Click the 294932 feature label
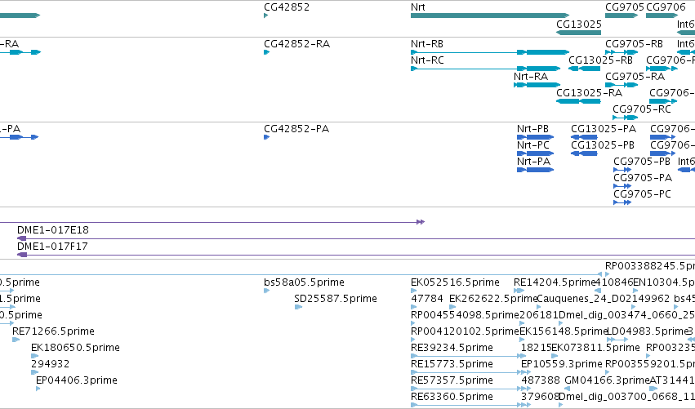 point(50,364)
